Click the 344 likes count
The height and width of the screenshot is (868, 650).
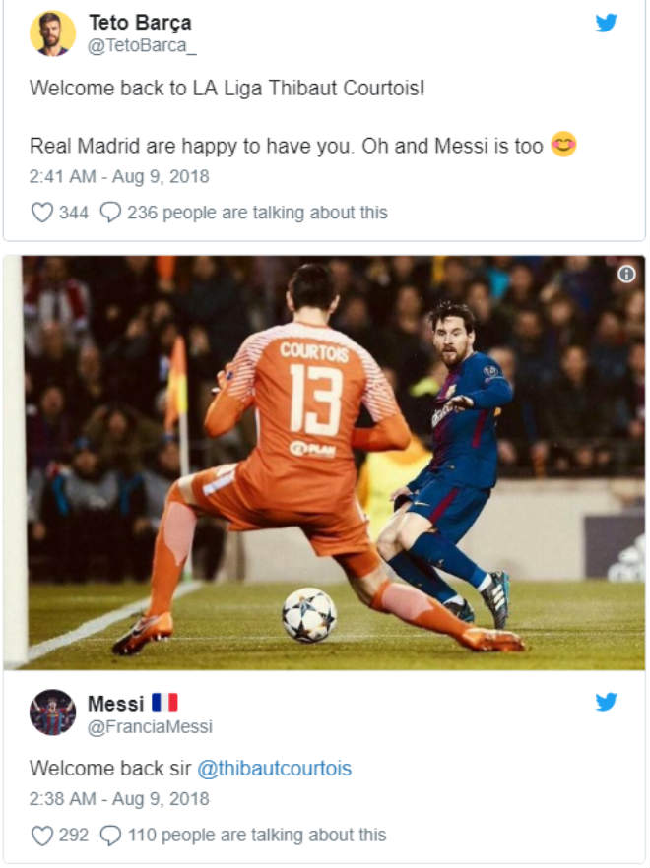(x=74, y=213)
